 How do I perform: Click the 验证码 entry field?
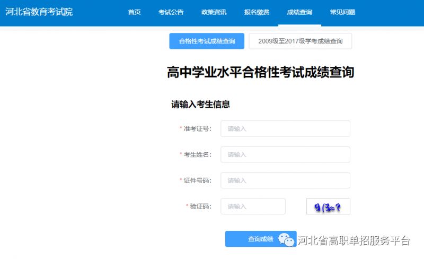click(253, 206)
